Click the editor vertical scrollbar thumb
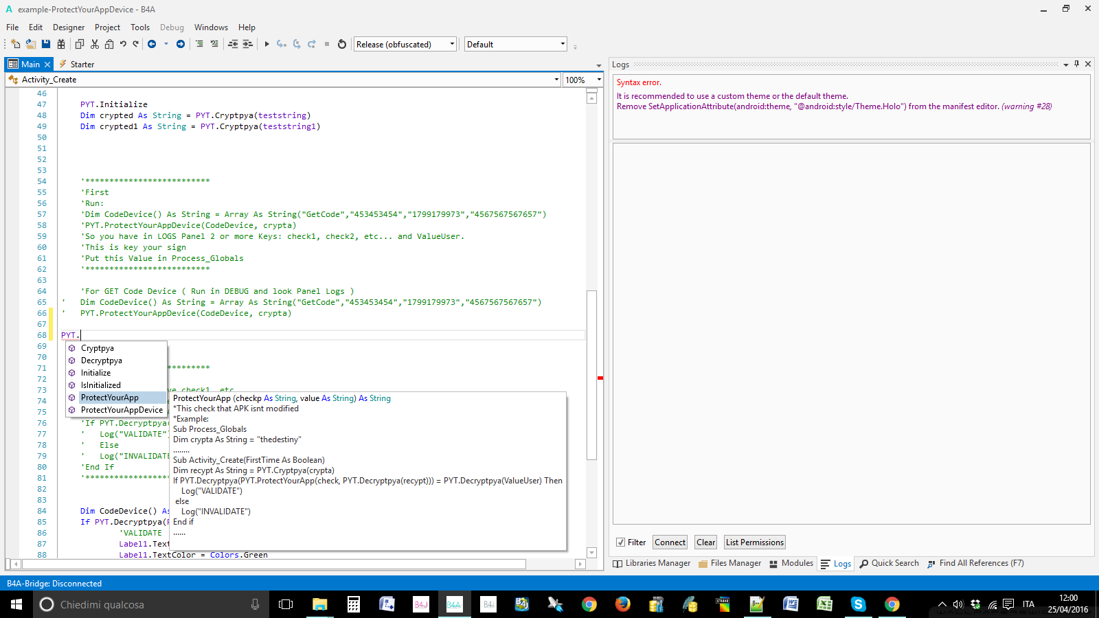Image resolution: width=1099 pixels, height=618 pixels. coord(591,376)
